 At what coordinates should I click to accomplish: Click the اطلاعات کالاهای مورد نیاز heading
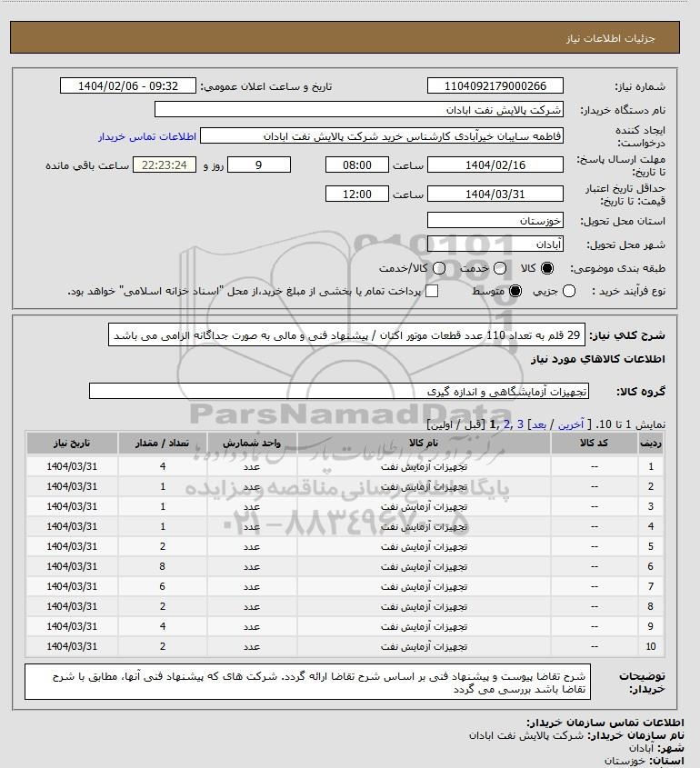(x=597, y=359)
